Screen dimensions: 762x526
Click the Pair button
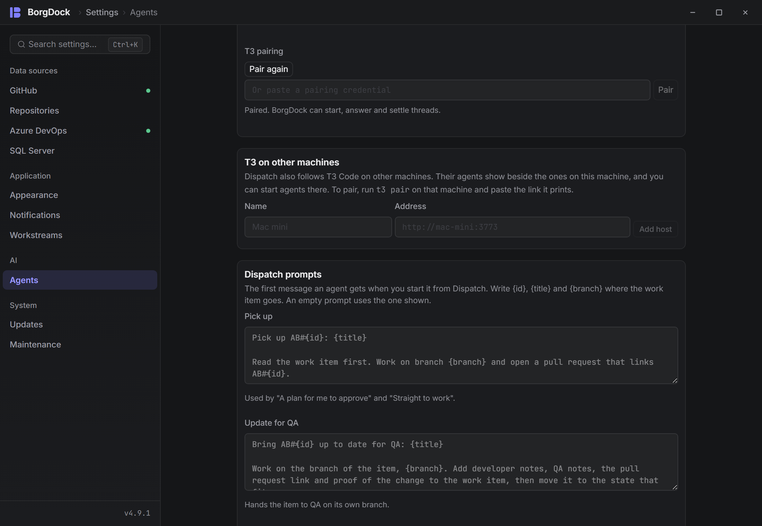(x=665, y=90)
